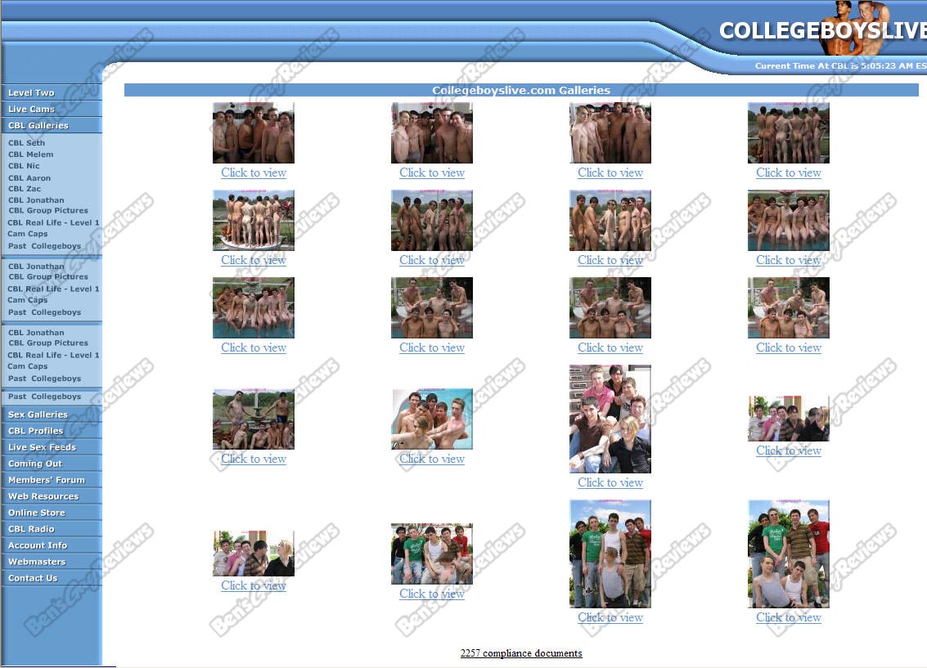
Task: Open the Live Sex Feeds section
Action: coord(43,447)
